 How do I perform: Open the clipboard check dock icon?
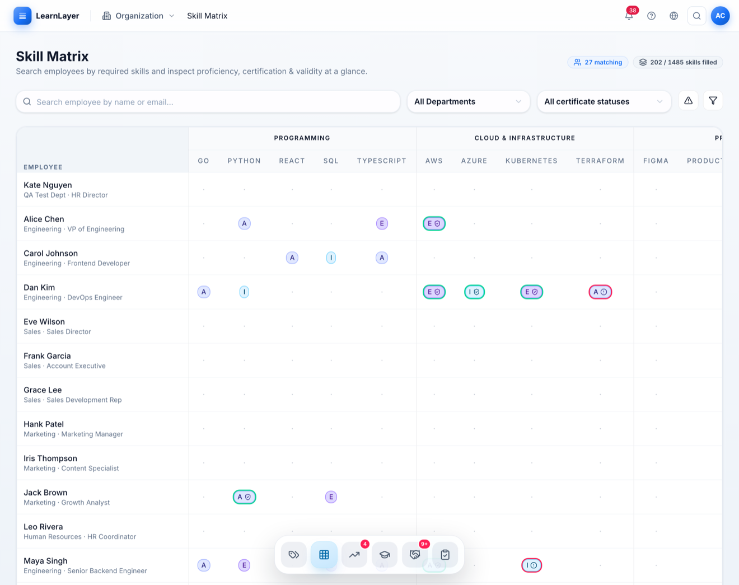(445, 555)
